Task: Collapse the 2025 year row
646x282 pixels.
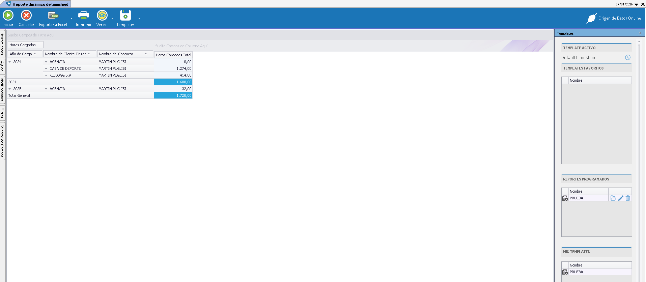Action: (x=10, y=89)
